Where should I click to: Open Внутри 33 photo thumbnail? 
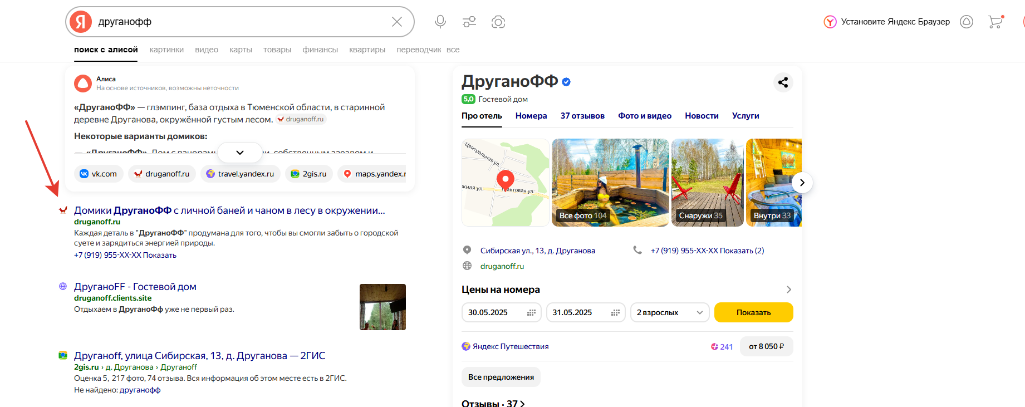coord(774,183)
